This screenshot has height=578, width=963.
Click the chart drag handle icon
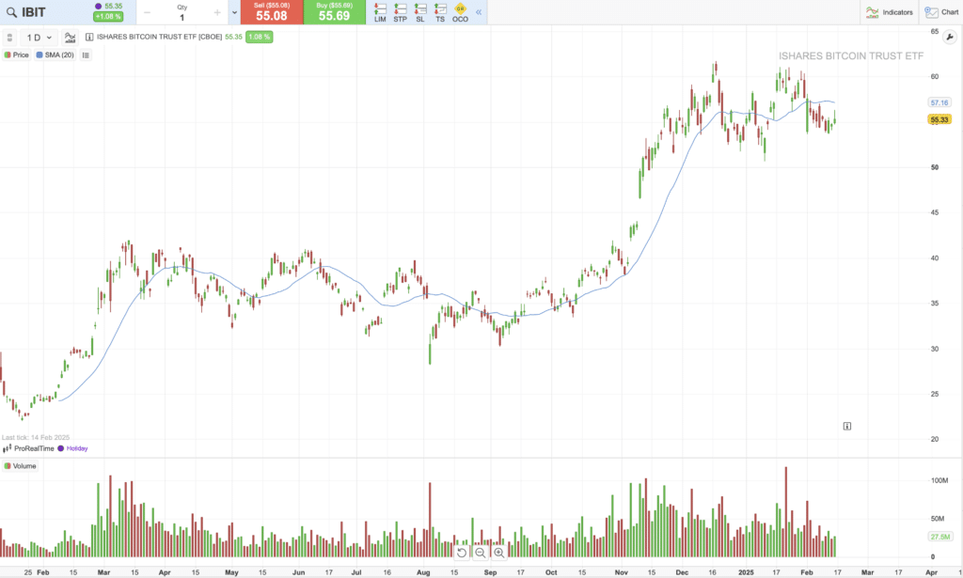pyautogui.click(x=9, y=38)
